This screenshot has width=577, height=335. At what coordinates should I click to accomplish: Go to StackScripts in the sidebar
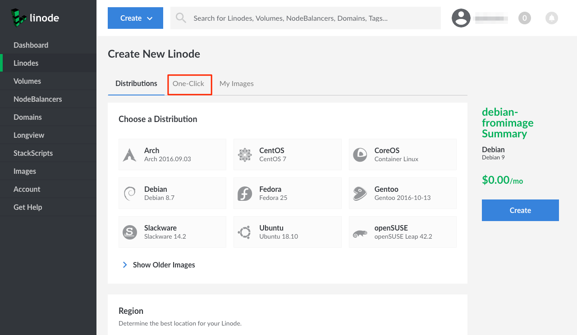33,153
